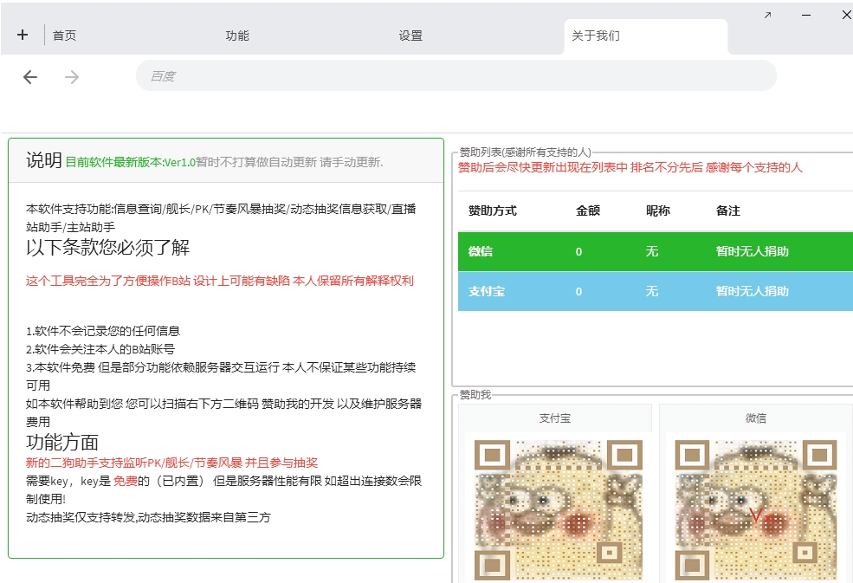The width and height of the screenshot is (853, 583).
Task: Click 暂时无人捐助 in the 支付宝 row
Action: coord(752,291)
